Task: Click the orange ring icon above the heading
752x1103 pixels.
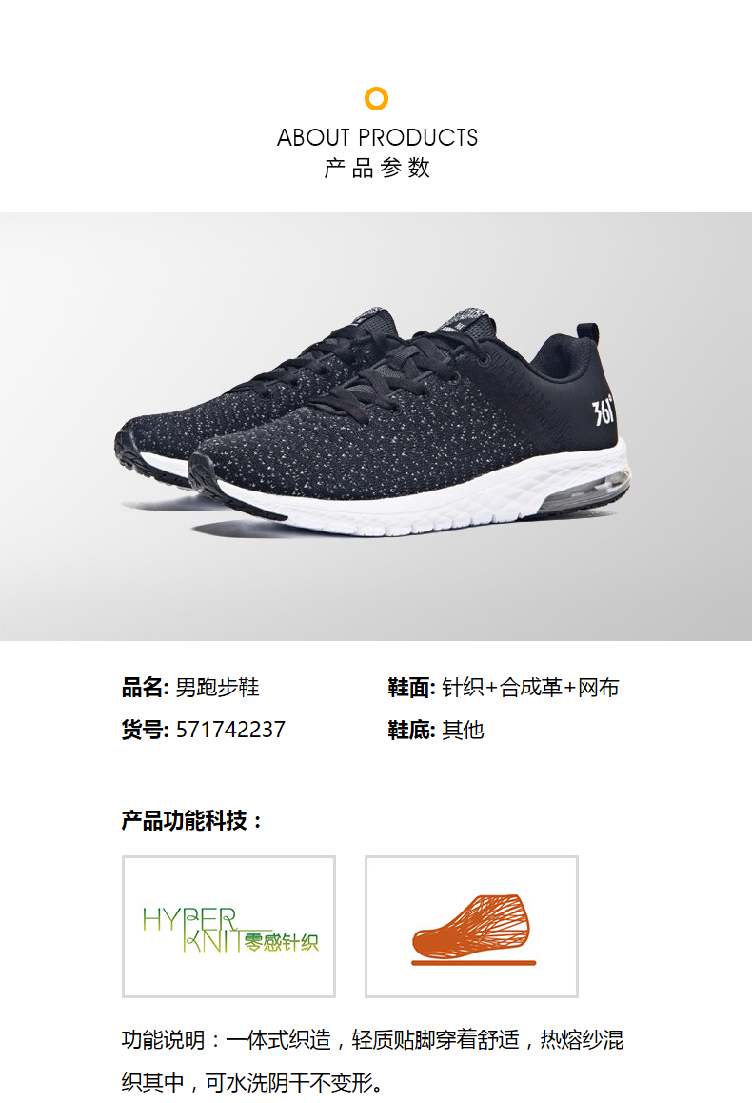Action: (377, 98)
